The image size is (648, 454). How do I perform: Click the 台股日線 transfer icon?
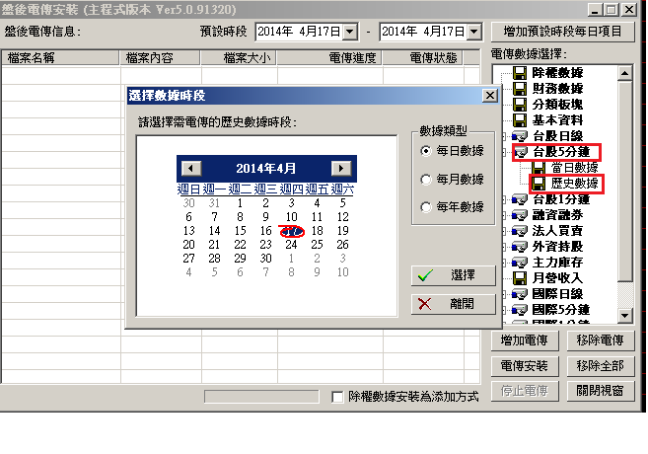tap(520, 136)
